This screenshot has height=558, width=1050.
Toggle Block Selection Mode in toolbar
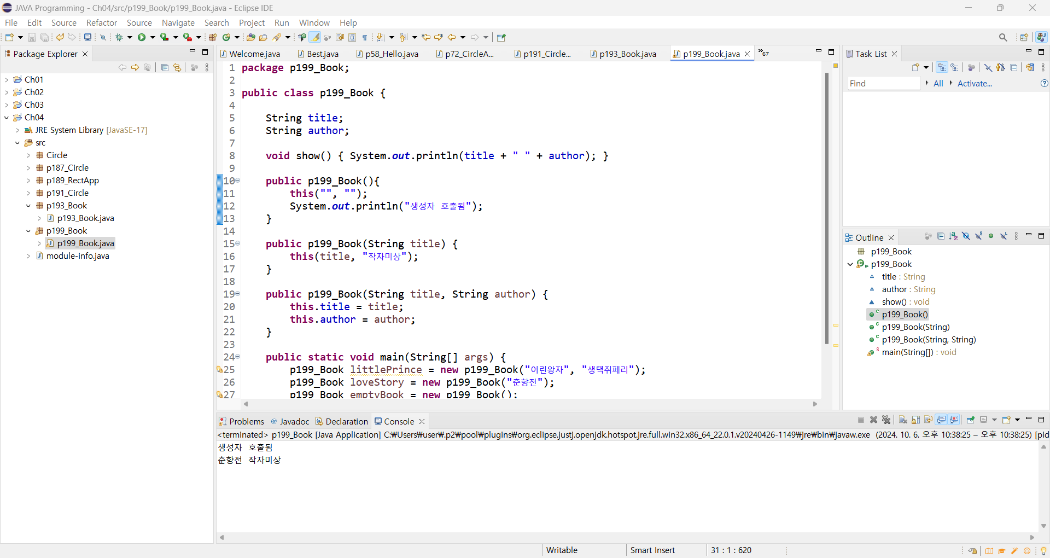click(x=352, y=37)
